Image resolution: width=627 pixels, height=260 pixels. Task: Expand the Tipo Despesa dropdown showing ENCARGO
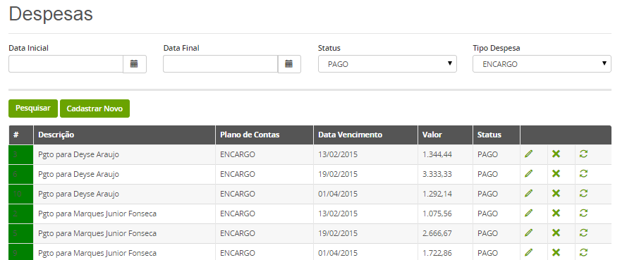[542, 64]
